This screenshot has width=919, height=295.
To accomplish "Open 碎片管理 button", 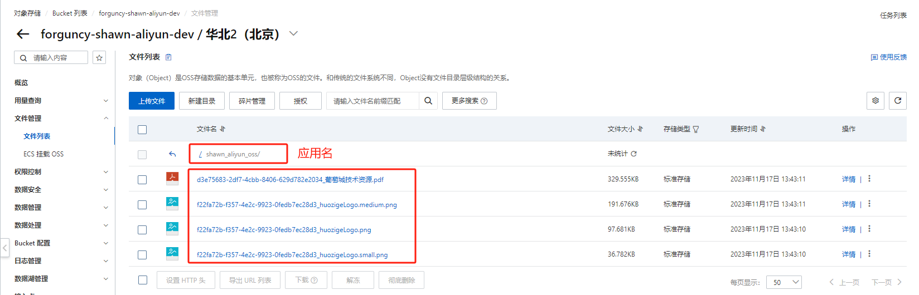I will pyautogui.click(x=252, y=101).
